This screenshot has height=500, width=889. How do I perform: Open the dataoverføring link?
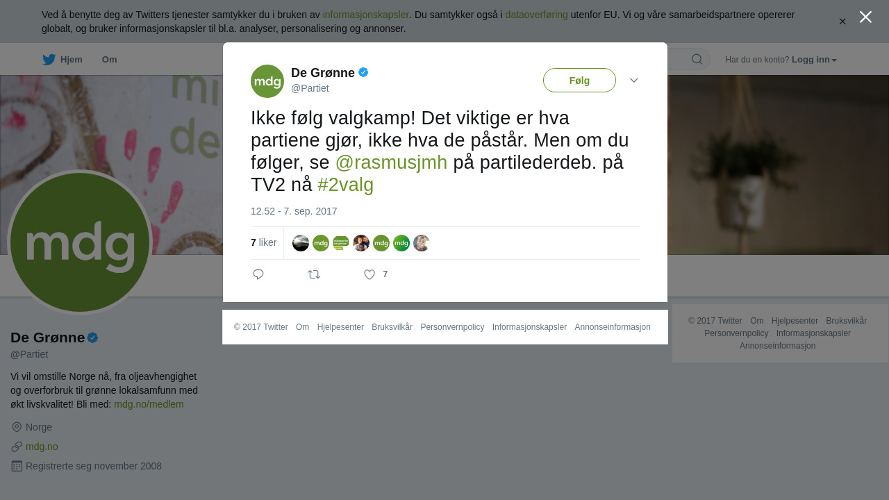click(536, 15)
